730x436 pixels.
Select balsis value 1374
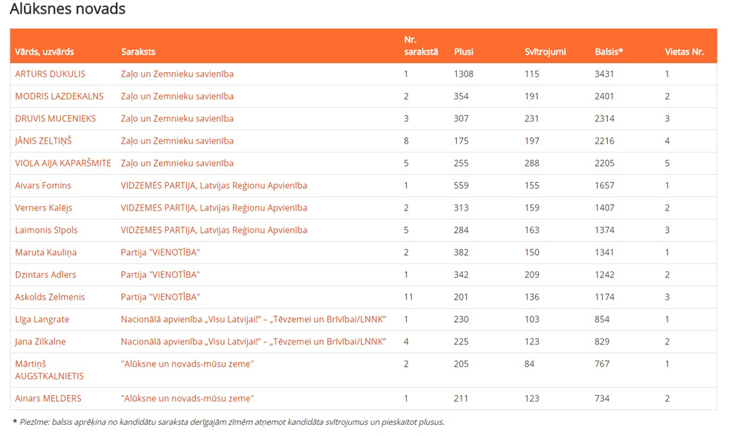(604, 231)
